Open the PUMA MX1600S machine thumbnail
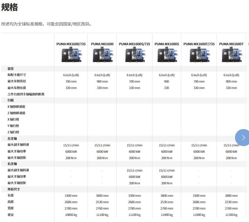This screenshot has width=249, height=222. pyautogui.click(x=167, y=55)
